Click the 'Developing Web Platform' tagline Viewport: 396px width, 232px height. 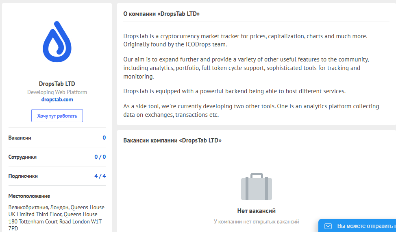click(57, 92)
